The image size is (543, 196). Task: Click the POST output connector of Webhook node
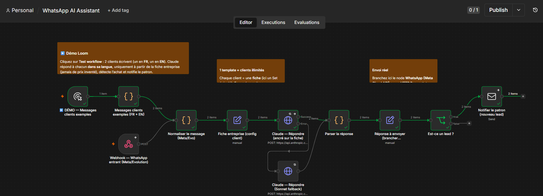click(139, 144)
